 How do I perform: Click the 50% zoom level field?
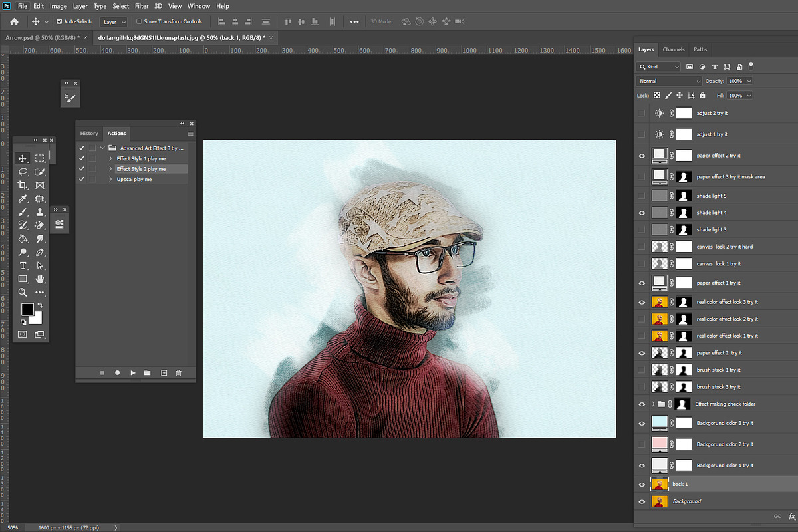[x=13, y=527]
